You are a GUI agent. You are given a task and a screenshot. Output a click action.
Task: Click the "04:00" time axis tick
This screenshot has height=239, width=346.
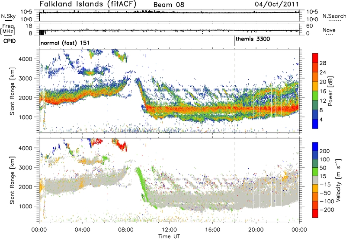pyautogui.click(x=83, y=230)
